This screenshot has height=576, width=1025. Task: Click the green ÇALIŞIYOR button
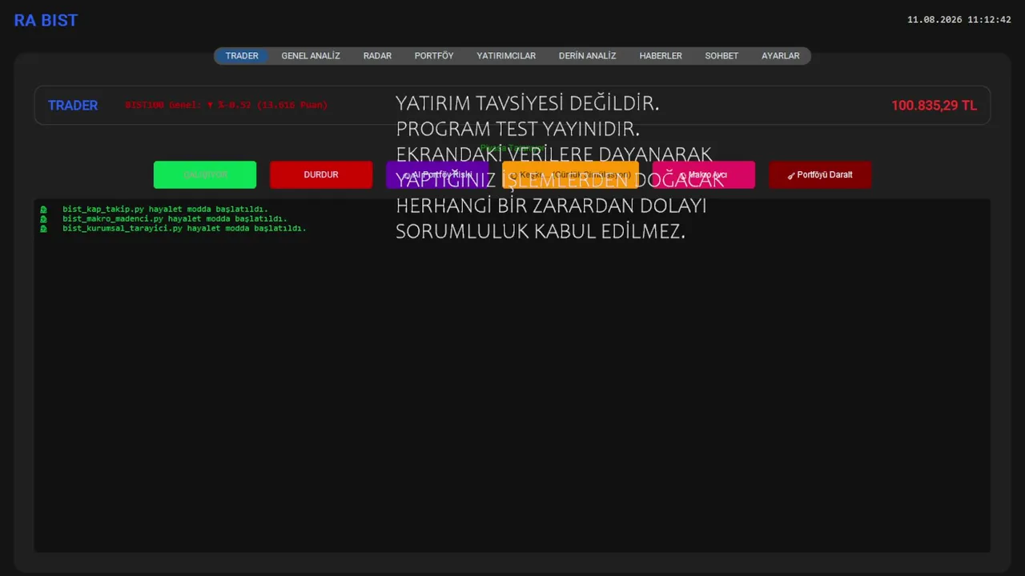(x=205, y=174)
